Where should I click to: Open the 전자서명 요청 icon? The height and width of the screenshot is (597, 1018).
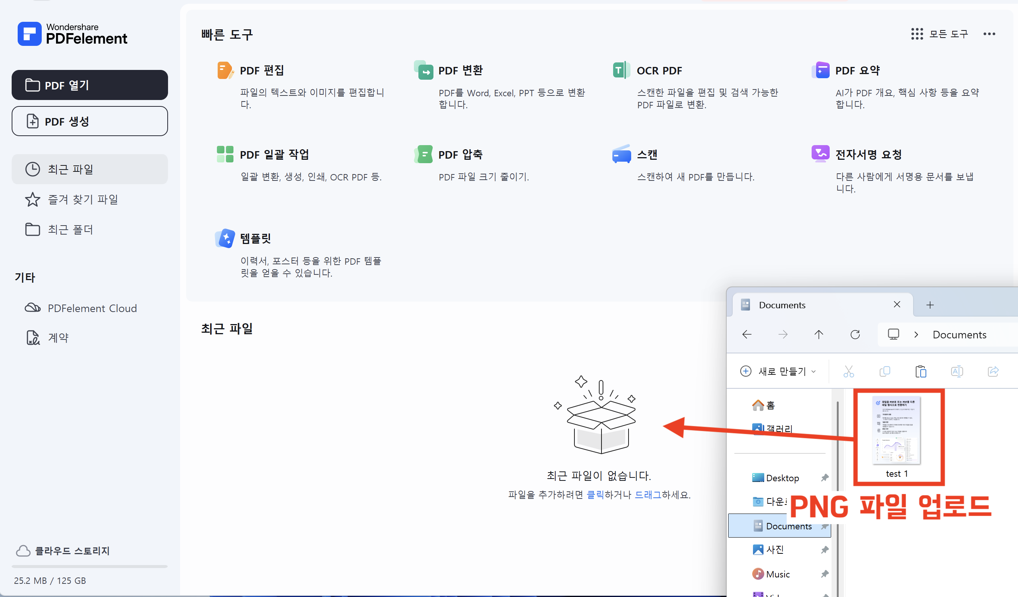pyautogui.click(x=821, y=153)
